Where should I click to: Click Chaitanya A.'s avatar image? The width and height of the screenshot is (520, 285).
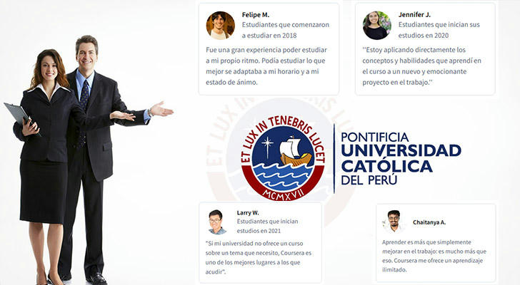pos(394,221)
